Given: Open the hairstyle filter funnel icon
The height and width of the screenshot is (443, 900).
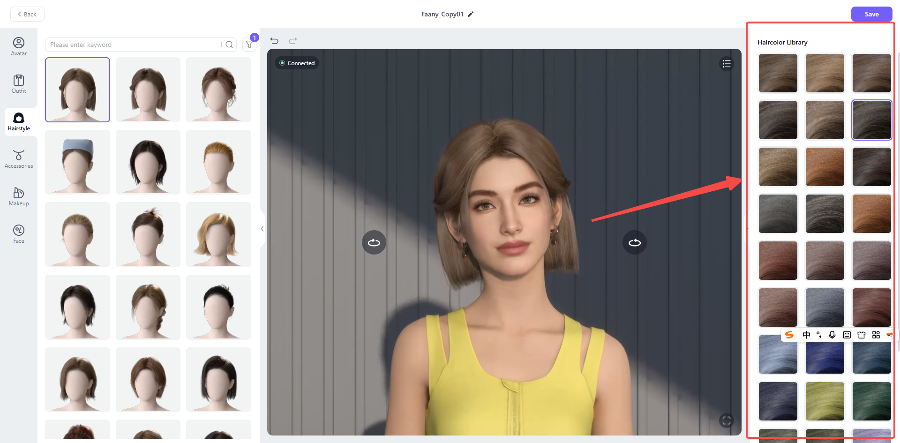Looking at the screenshot, I should point(249,45).
